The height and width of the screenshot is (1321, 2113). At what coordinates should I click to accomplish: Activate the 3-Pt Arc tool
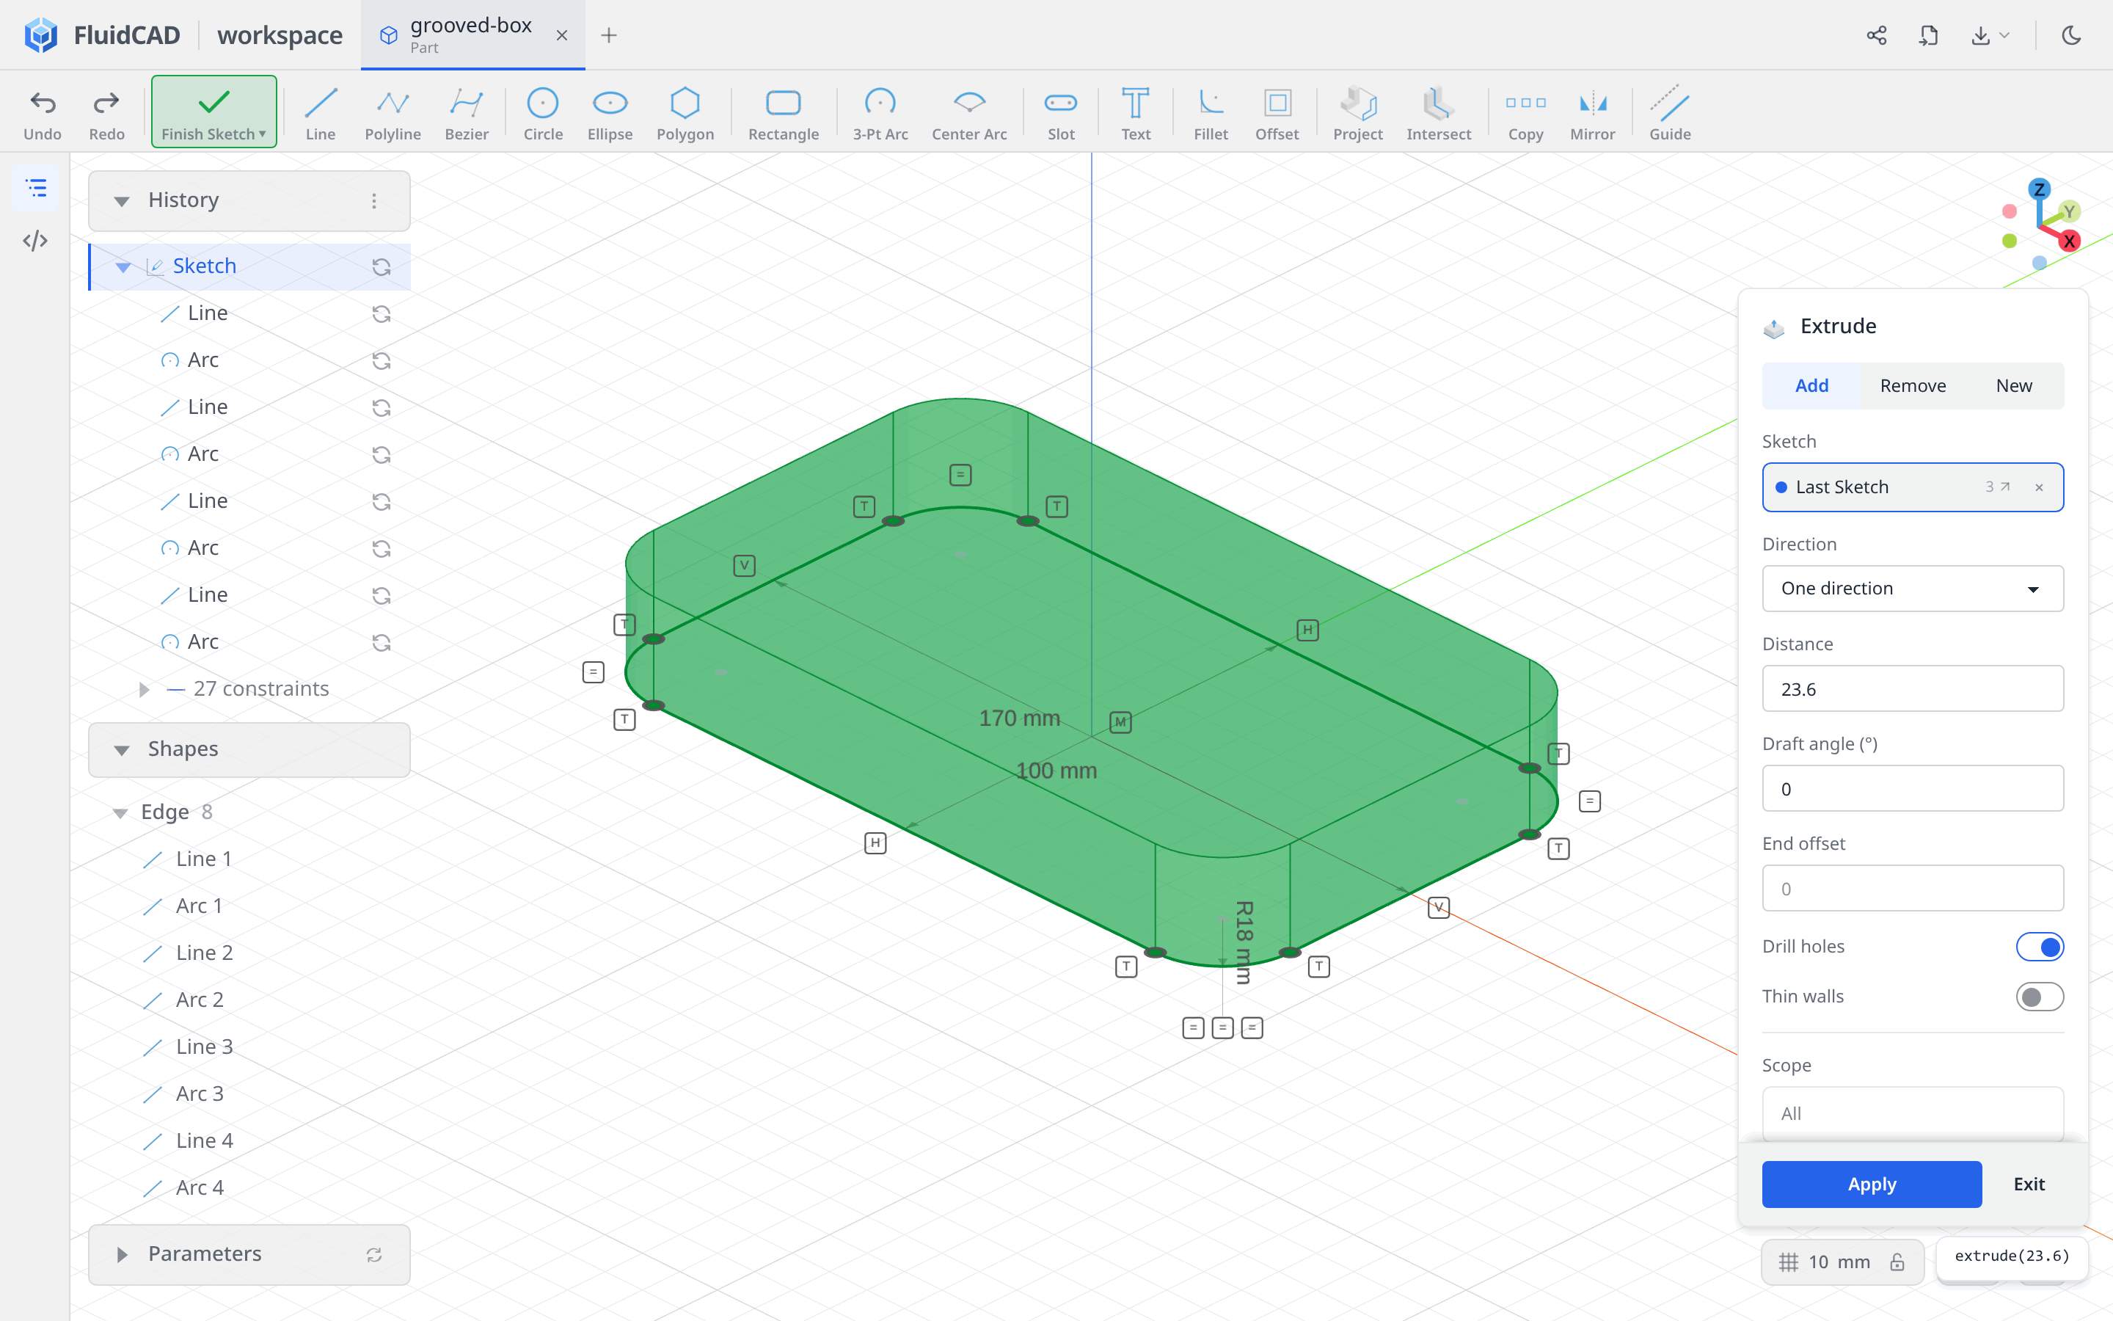click(x=880, y=113)
